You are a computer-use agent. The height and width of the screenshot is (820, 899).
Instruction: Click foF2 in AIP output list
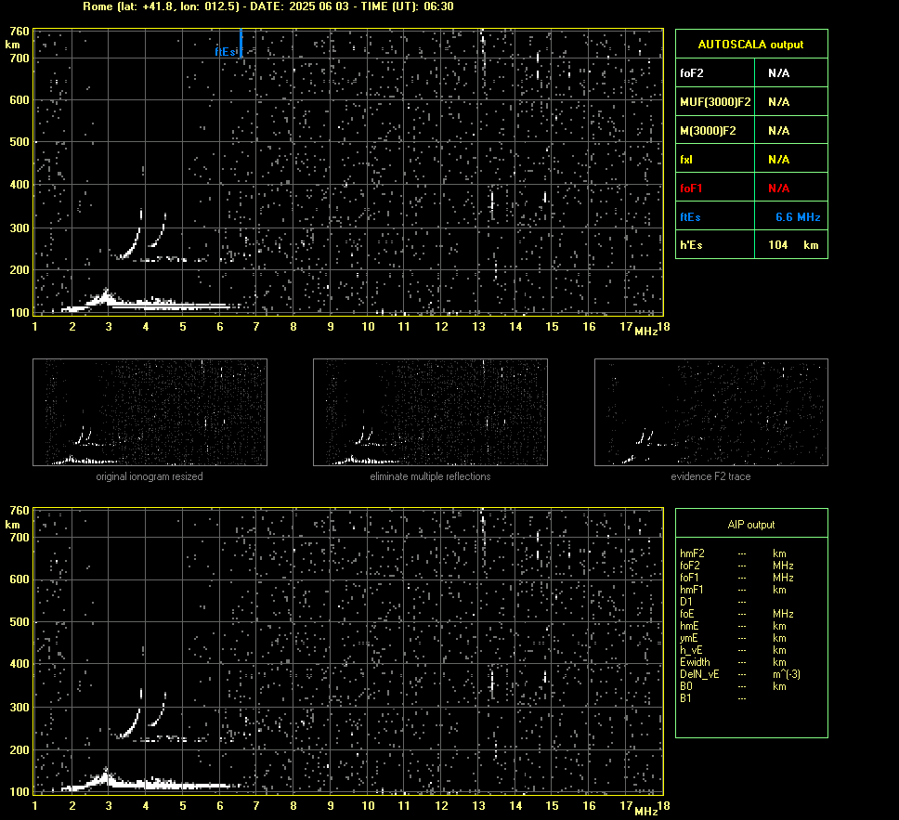click(x=690, y=566)
